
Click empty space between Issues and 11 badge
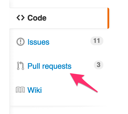pyautogui.click(x=70, y=42)
